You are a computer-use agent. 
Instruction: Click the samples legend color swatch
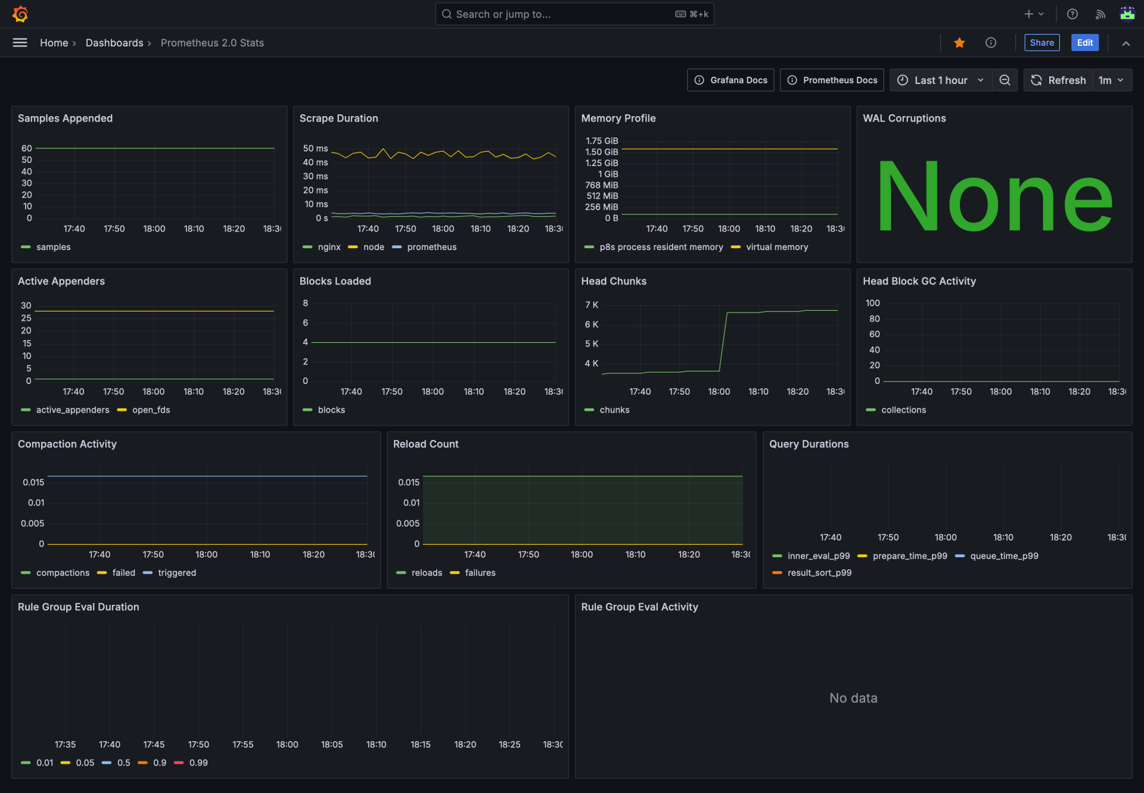[25, 247]
